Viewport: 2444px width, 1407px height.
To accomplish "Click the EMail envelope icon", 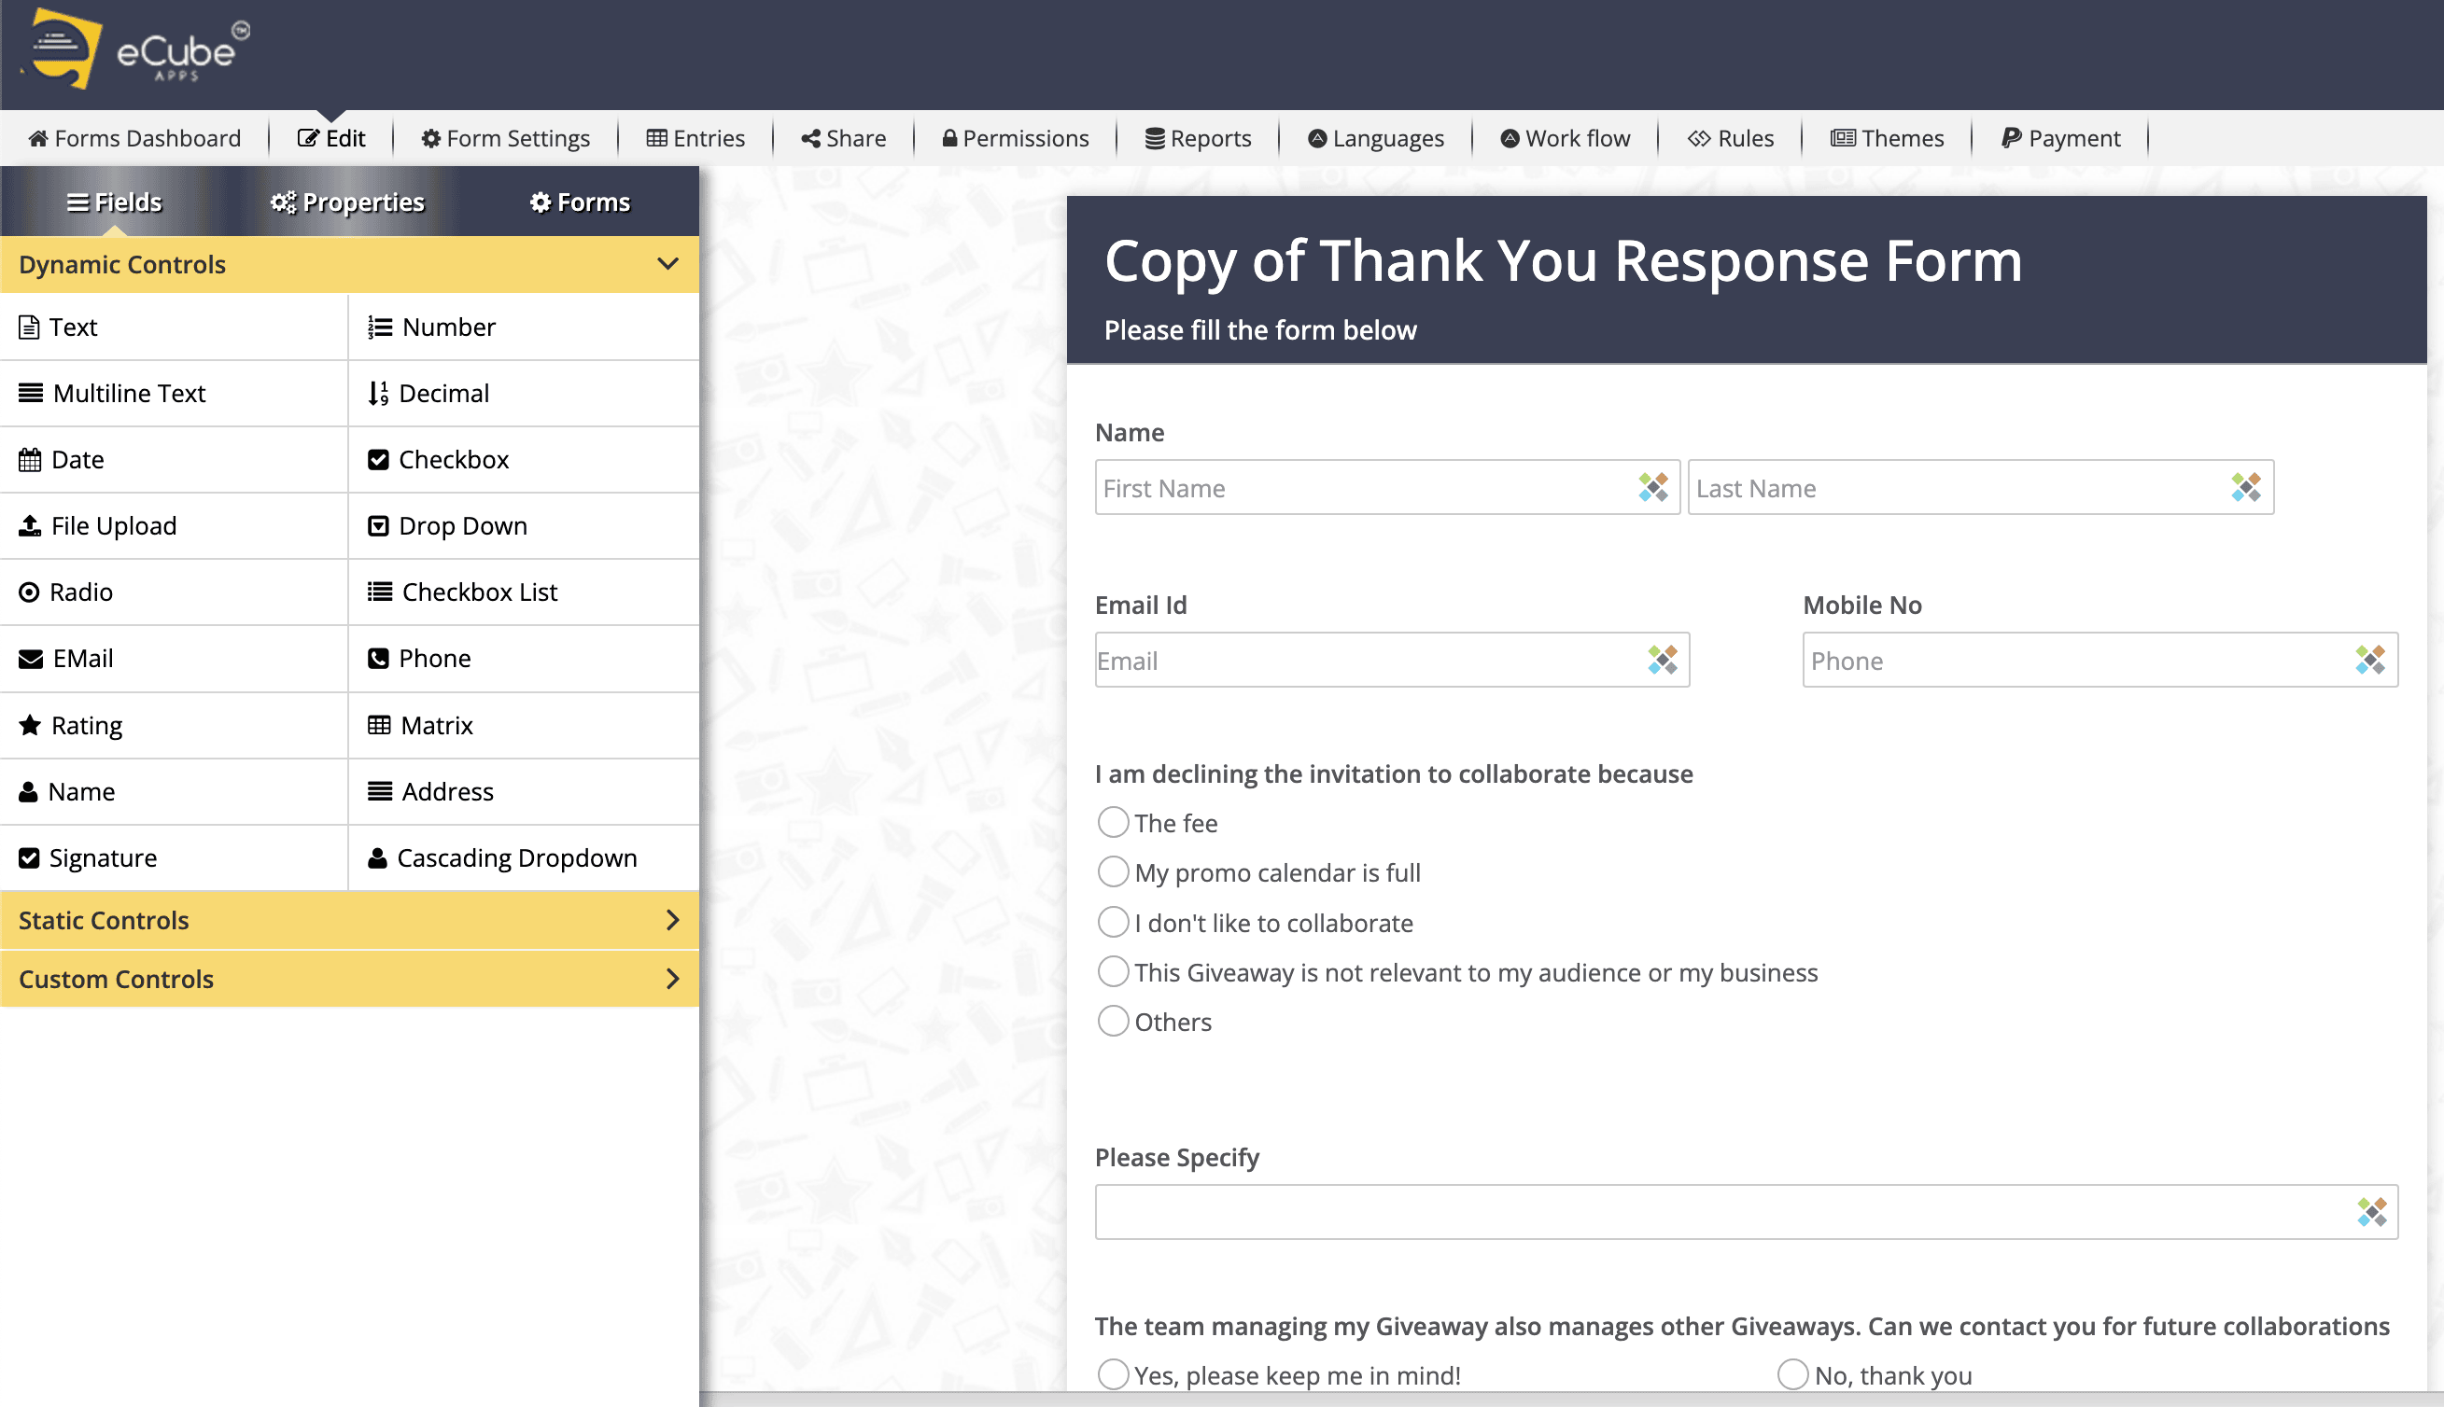I will point(30,659).
